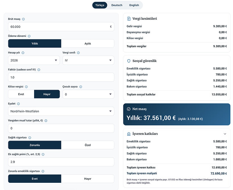Click the Dayanışma vergisi row label
The image size is (233, 190).
(x=139, y=32)
